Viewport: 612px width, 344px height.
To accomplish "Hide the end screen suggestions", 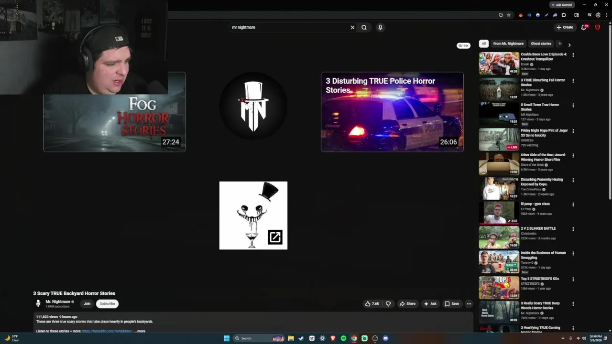I will point(463,45).
